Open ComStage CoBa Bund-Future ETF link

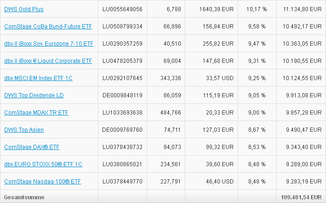(48, 27)
